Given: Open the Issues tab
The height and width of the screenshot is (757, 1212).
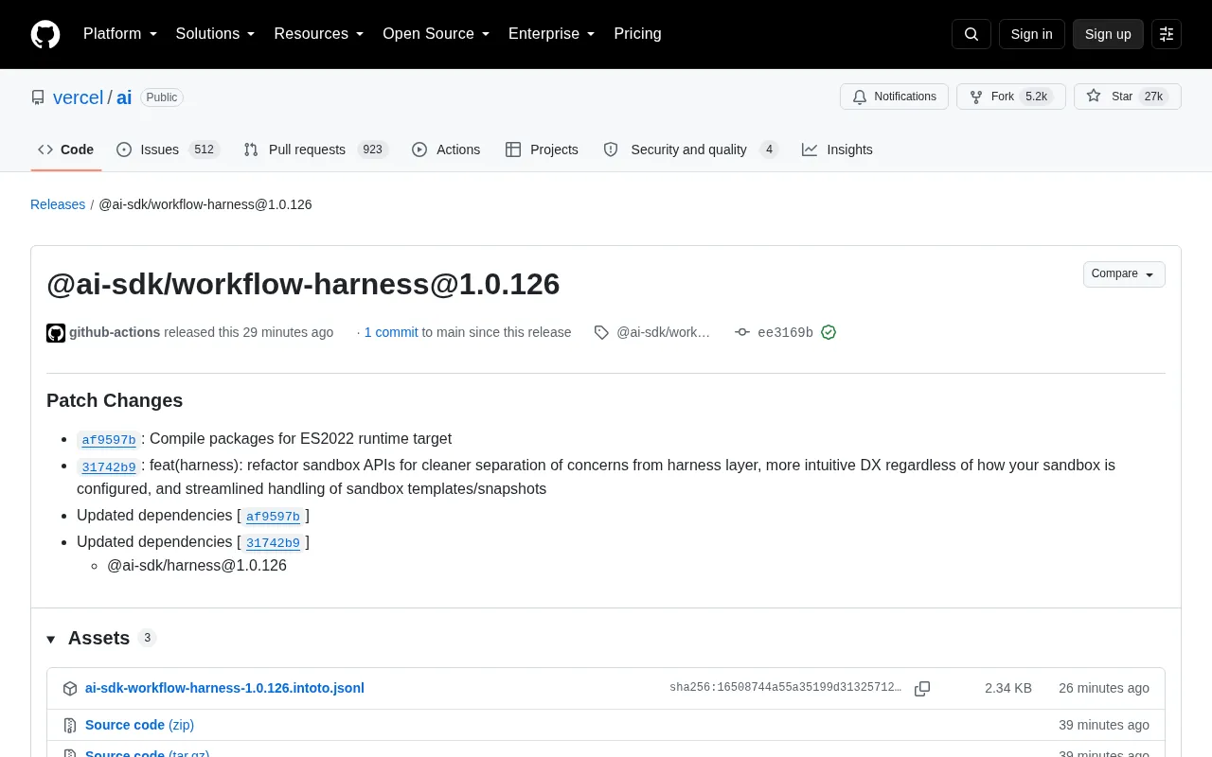Looking at the screenshot, I should (x=169, y=150).
